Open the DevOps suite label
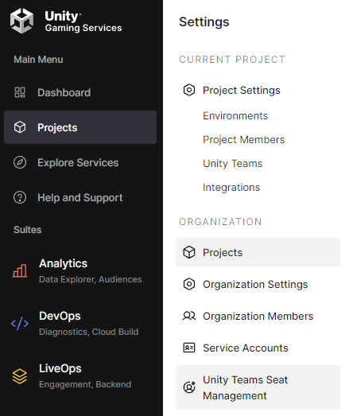The image size is (349, 416). [60, 317]
